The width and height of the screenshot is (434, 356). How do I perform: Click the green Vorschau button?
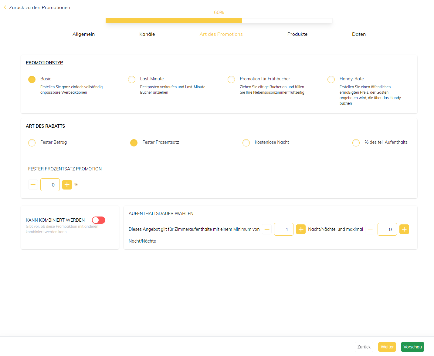coord(412,347)
